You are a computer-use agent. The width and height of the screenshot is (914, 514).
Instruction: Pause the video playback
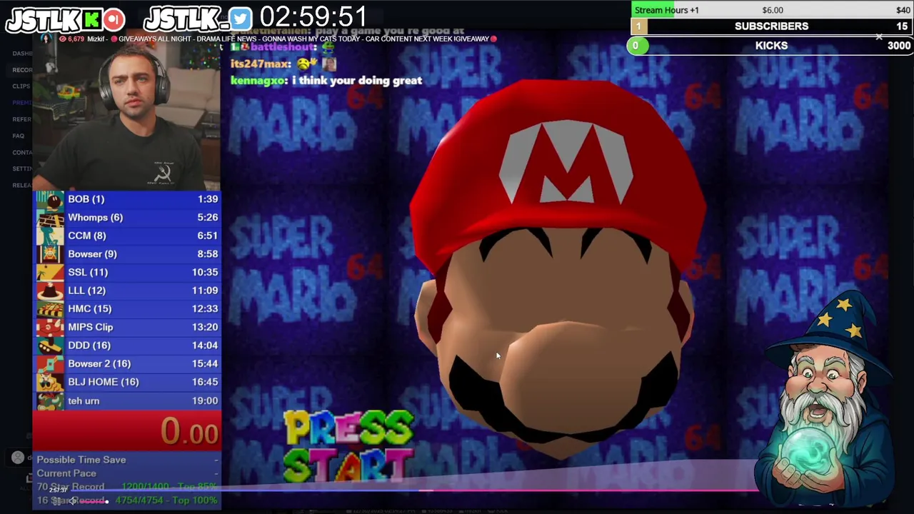tap(56, 501)
